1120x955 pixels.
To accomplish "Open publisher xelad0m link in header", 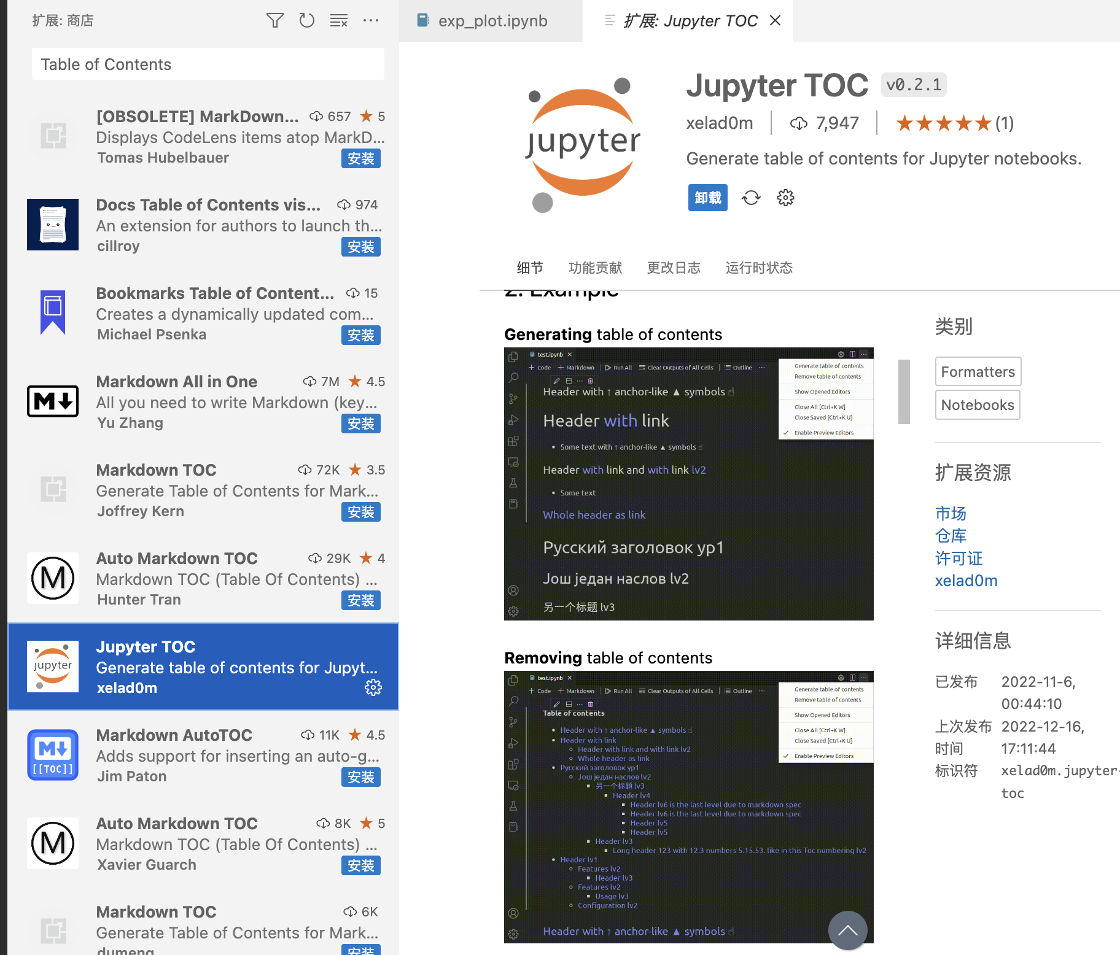I will [x=720, y=123].
